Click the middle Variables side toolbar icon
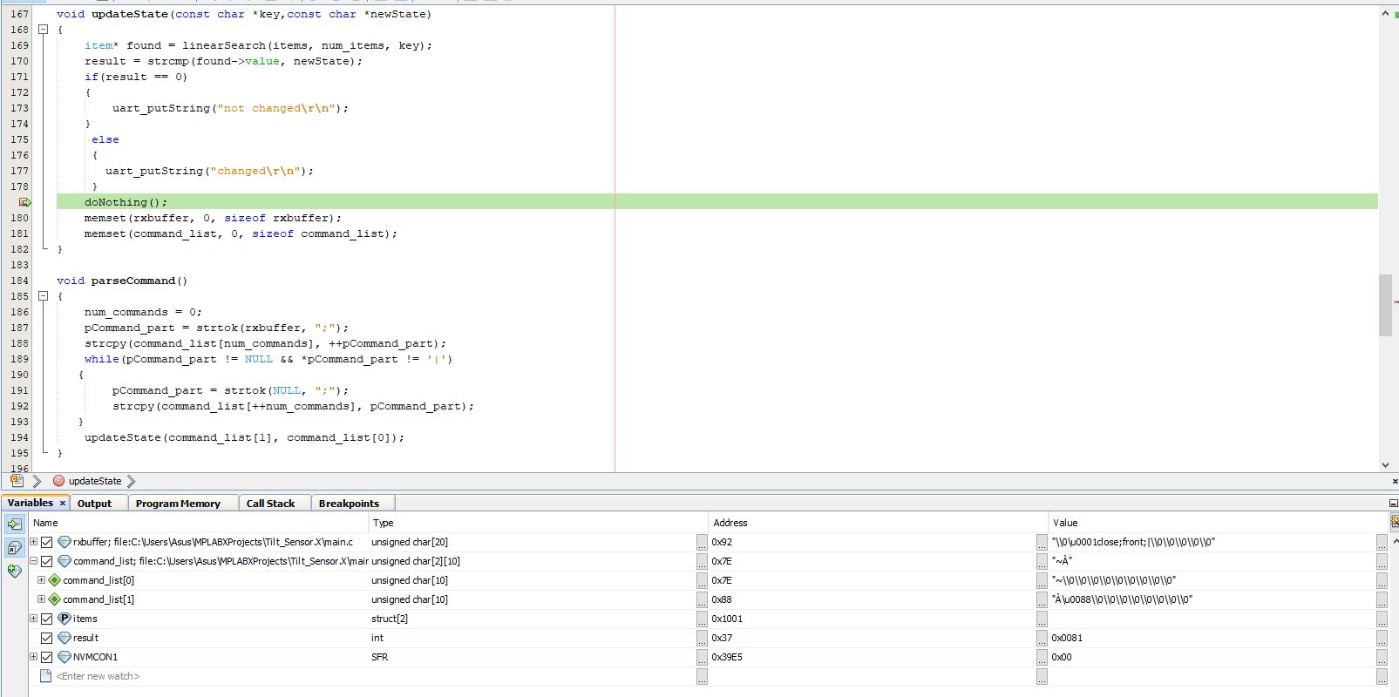 point(15,547)
